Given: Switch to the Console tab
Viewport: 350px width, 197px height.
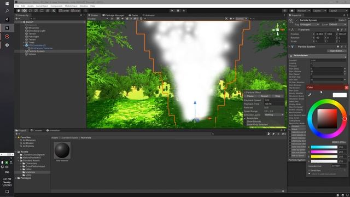Looking at the screenshot, I should pos(36,130).
